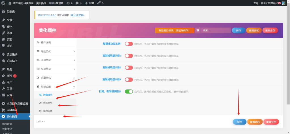Click the 插件详情 panel icon
The height and width of the screenshot is (134, 290).
click(38, 42)
